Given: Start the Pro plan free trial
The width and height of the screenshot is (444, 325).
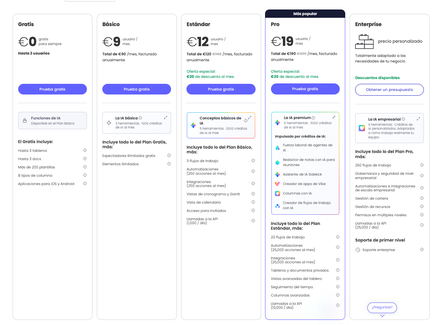Looking at the screenshot, I should [305, 89].
